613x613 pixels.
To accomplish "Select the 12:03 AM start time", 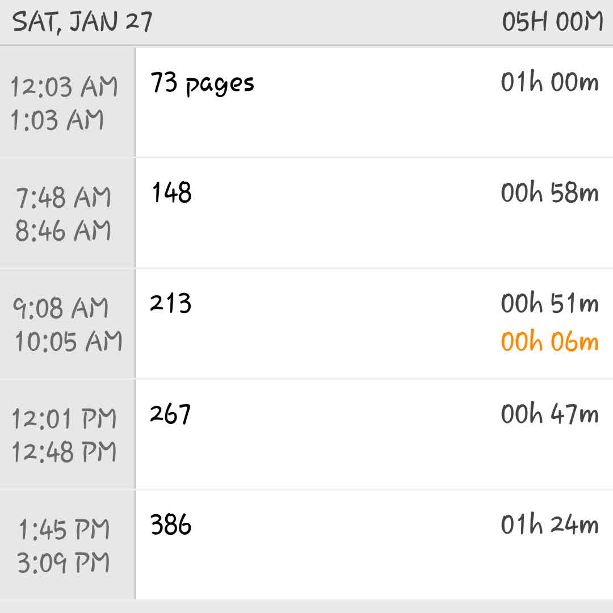I will 65,87.
